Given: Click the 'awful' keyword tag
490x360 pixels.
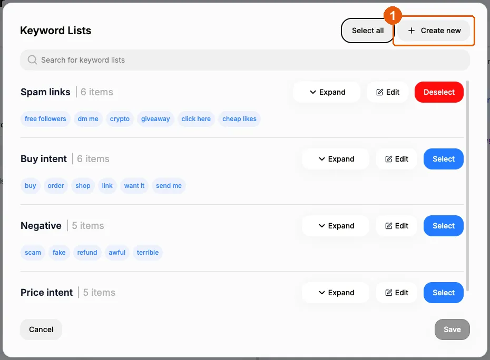Looking at the screenshot, I should (x=117, y=253).
